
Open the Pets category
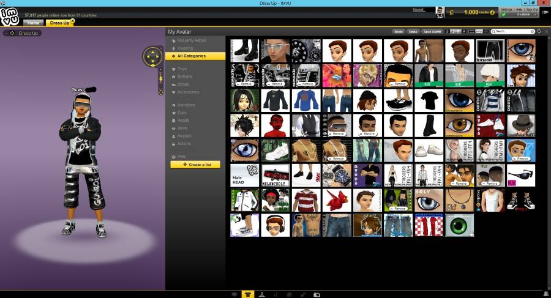181,157
